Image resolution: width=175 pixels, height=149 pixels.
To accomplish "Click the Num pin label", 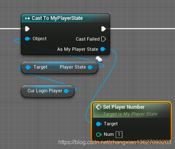I will [109, 134].
